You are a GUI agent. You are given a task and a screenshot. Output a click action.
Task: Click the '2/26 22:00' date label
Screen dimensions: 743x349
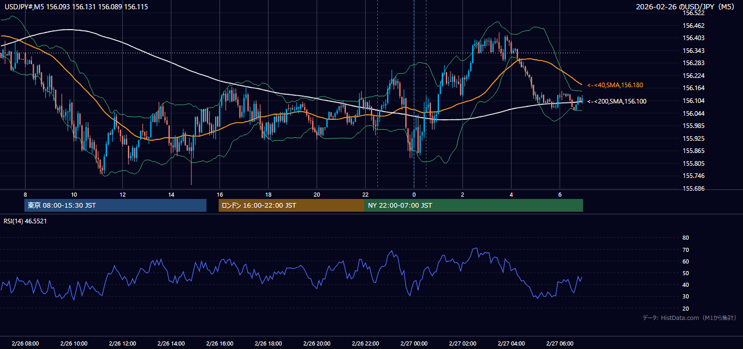pyautogui.click(x=365, y=343)
